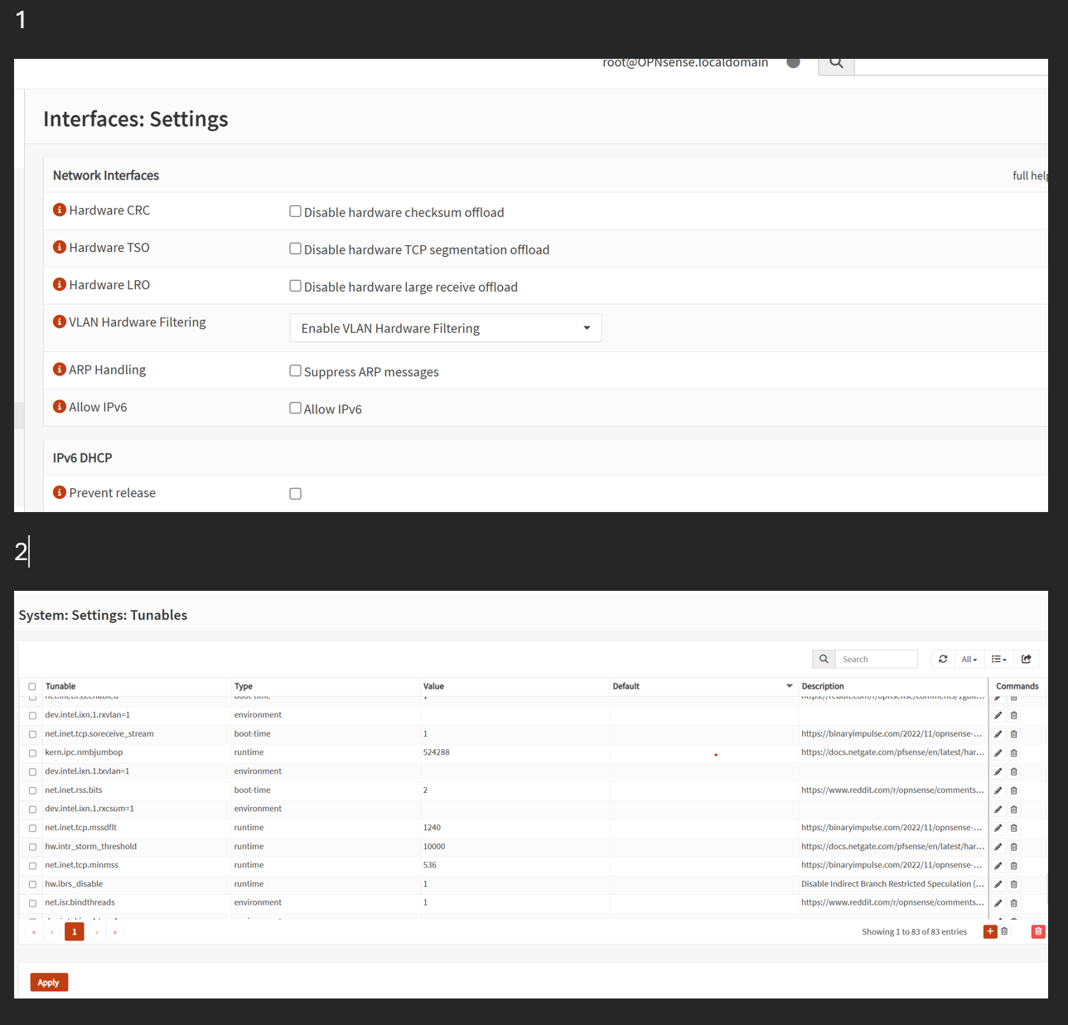Viewport: 1068px width, 1025px height.
Task: Click the dev.intel.ixn.1.rxcsum=1 tunable name
Action: point(89,808)
